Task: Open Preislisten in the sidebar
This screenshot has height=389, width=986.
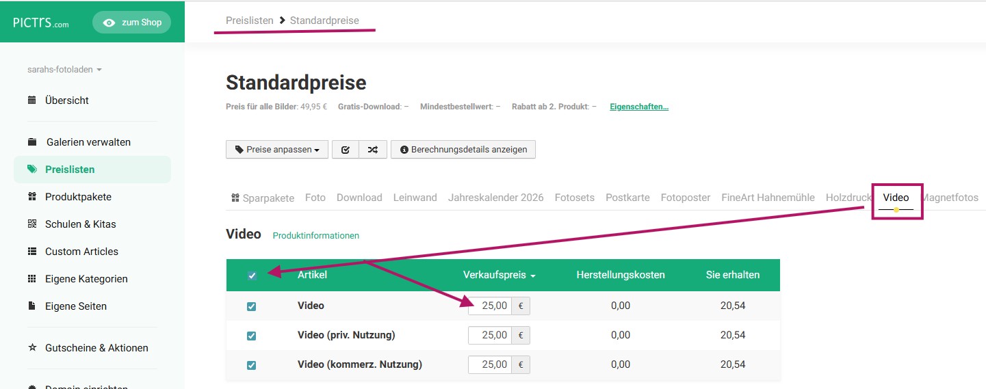Action: point(92,170)
